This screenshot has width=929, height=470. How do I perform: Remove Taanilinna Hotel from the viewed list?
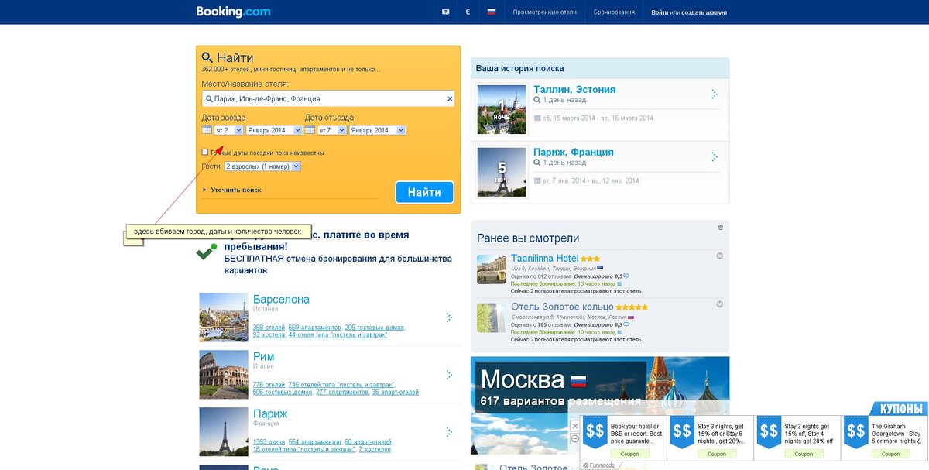pyautogui.click(x=719, y=256)
